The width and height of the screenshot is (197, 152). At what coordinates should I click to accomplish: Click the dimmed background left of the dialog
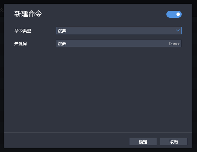click(2, 75)
